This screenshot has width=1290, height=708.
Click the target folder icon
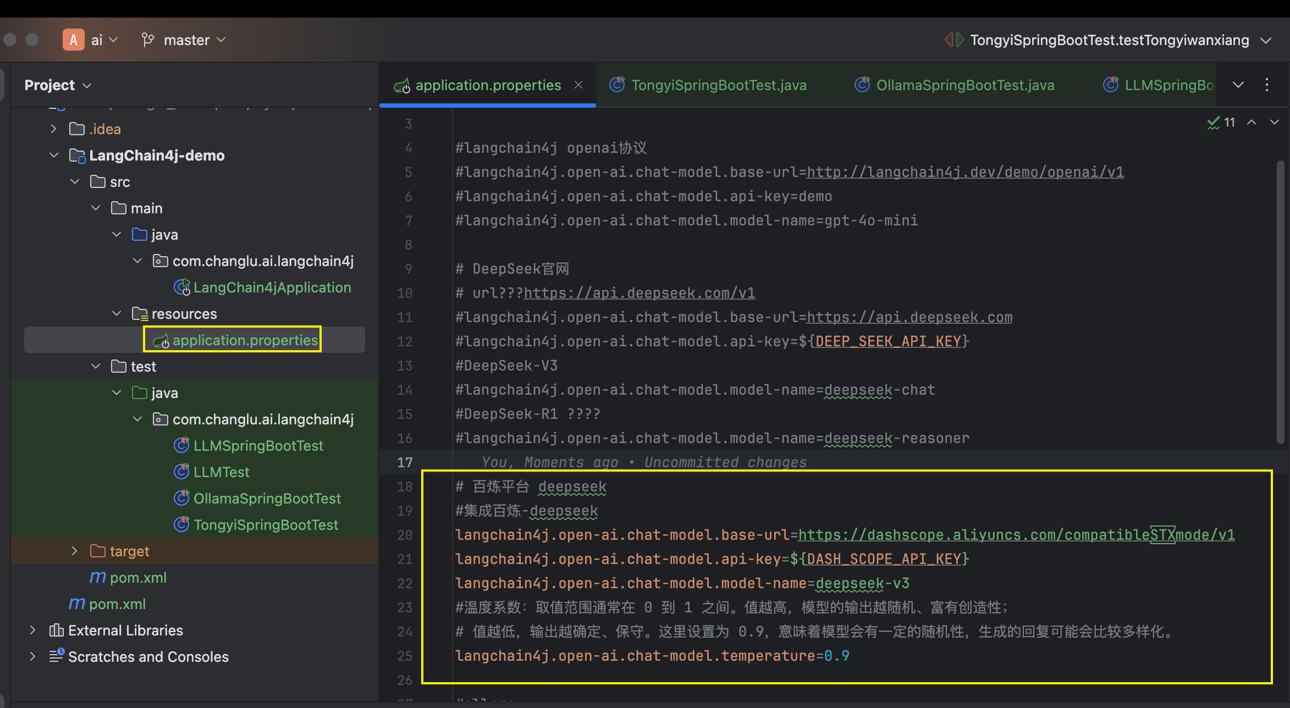coord(97,551)
